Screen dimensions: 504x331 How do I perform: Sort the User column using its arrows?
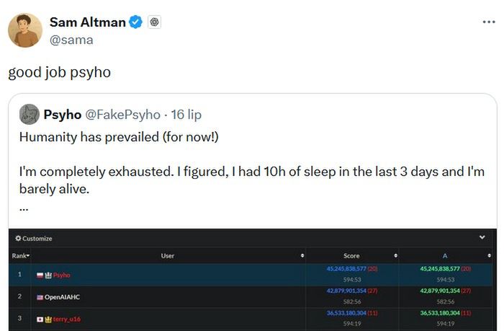(302, 256)
